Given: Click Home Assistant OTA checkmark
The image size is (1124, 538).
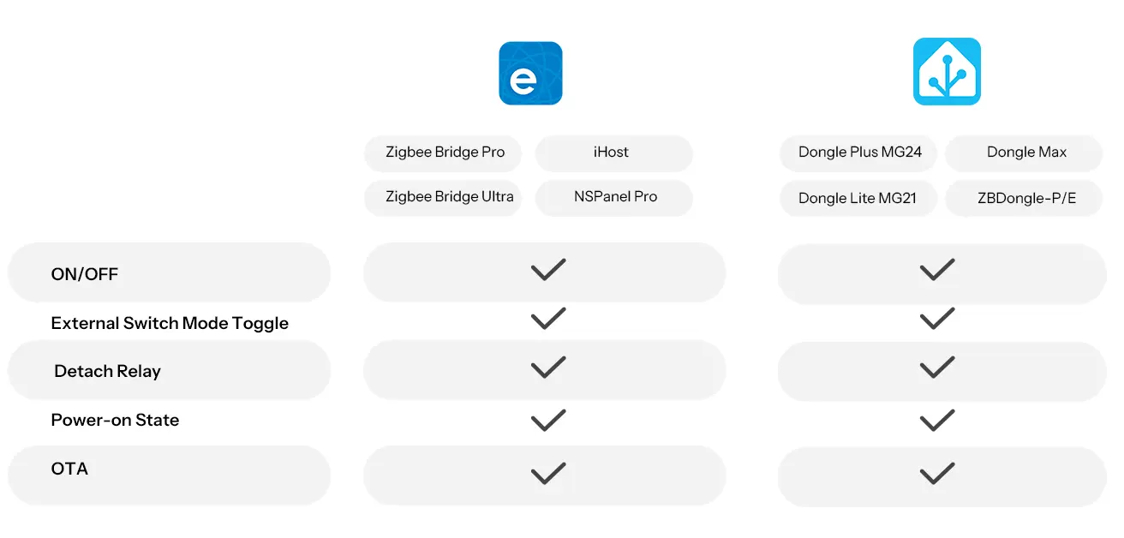Looking at the screenshot, I should 937,474.
